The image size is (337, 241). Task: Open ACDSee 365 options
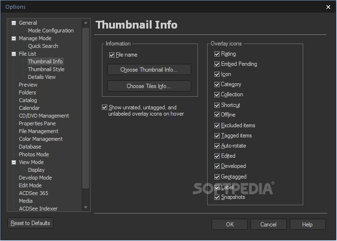[x=33, y=193]
